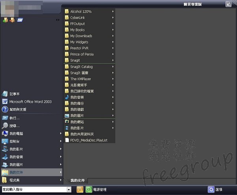Open the 光影魔術手 folder
Image resolution: width=237 pixels, height=195 pixels.
(89, 85)
